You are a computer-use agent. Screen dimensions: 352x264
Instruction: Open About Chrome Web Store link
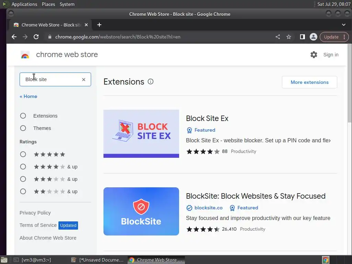48,238
